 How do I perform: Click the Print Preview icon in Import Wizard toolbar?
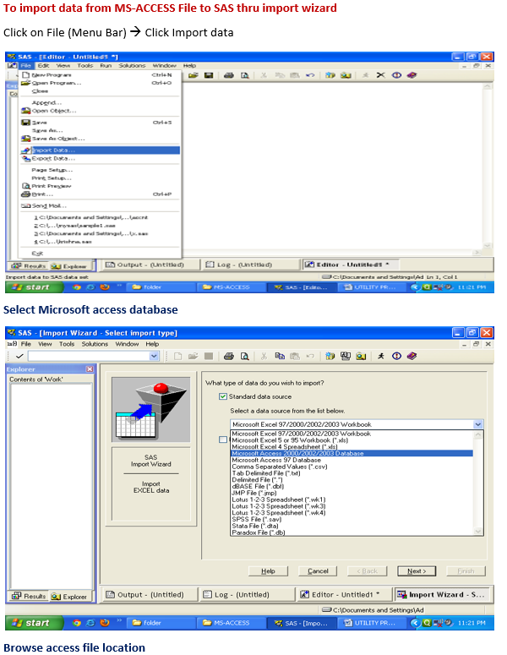245,357
